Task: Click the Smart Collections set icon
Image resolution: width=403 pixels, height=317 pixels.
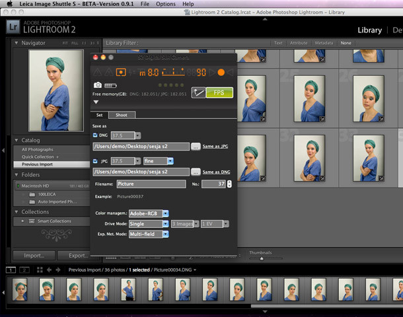Action: [32, 221]
